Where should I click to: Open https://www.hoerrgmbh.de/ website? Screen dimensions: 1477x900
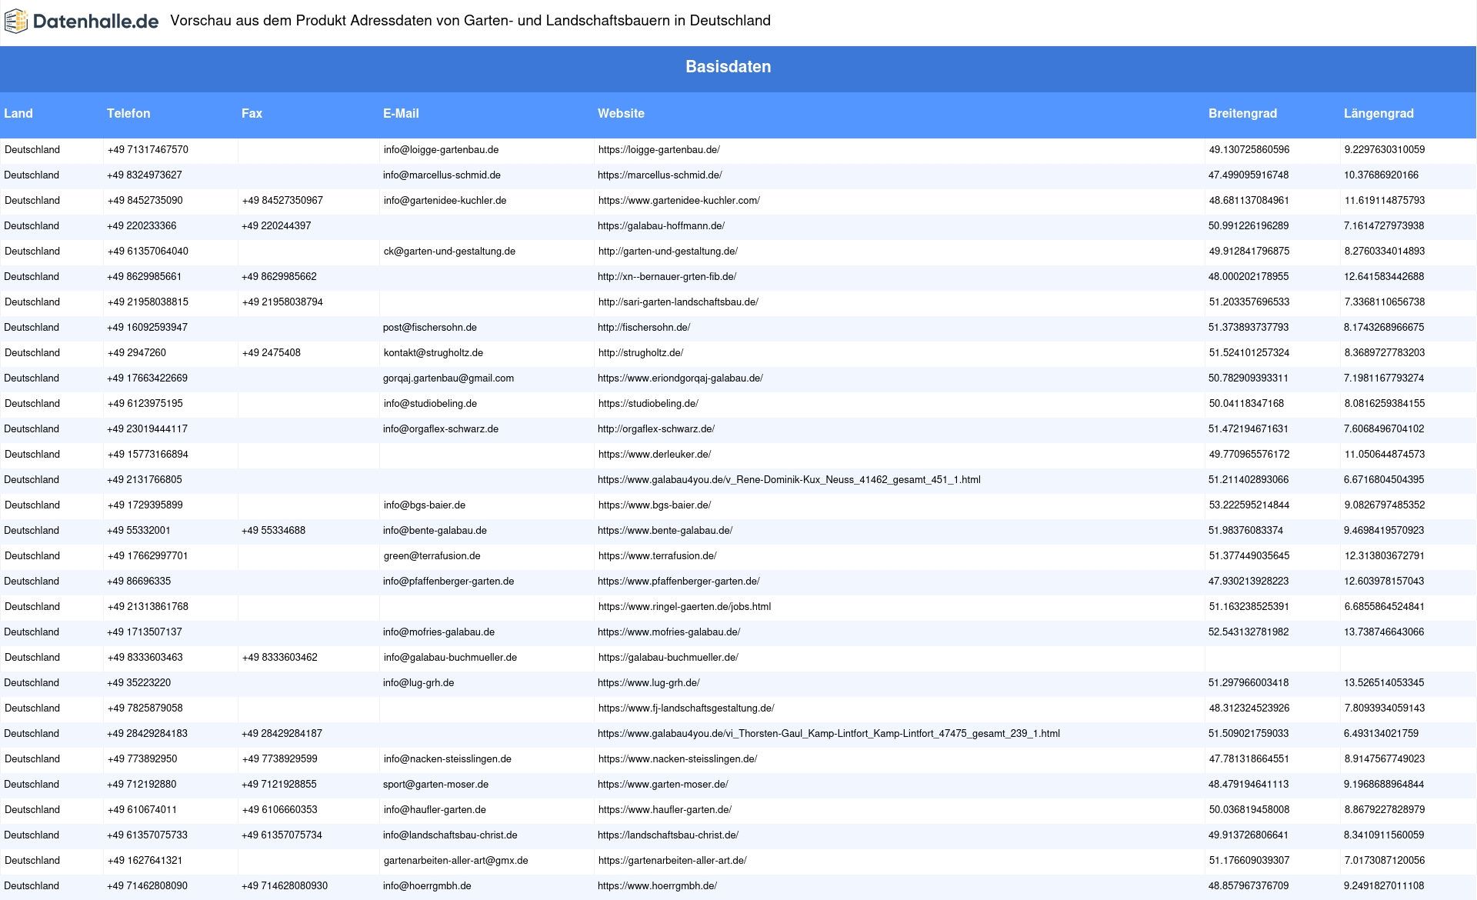pyautogui.click(x=657, y=886)
